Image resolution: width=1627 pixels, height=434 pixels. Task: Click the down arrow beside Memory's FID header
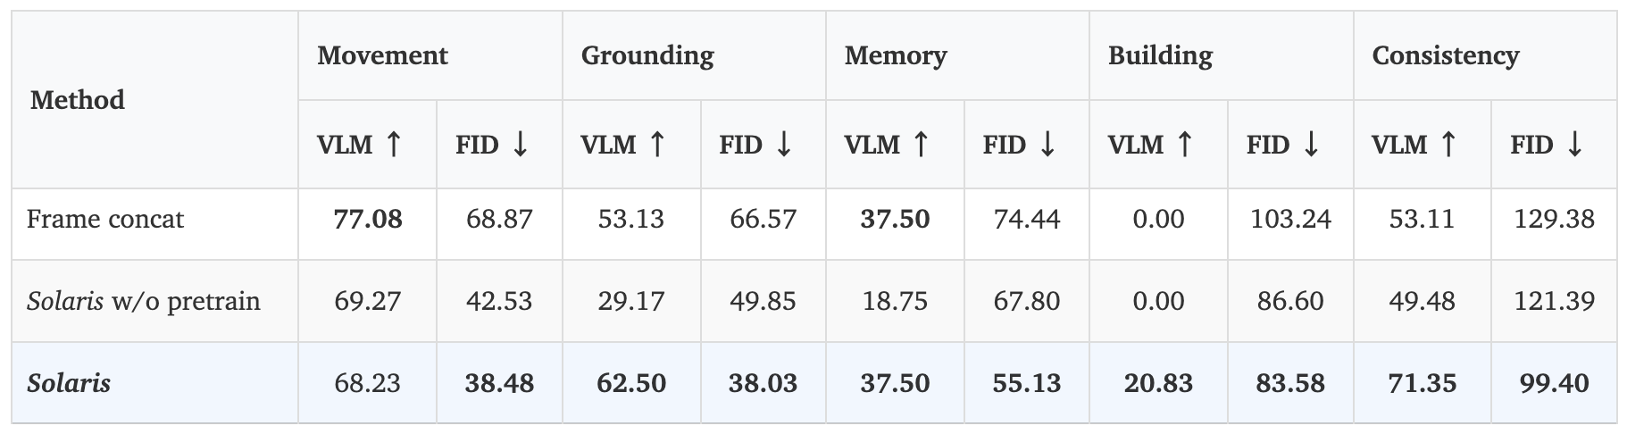[1047, 145]
